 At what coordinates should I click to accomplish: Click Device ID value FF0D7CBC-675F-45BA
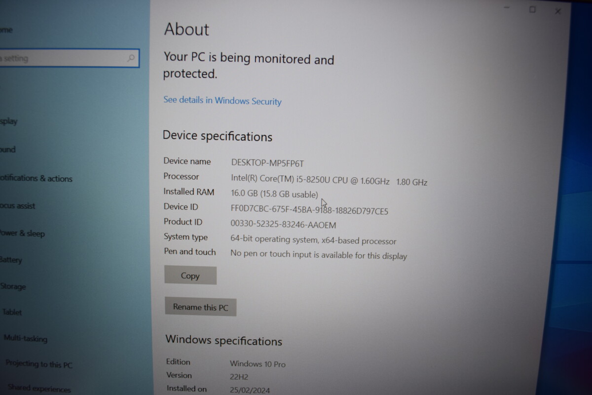click(309, 210)
